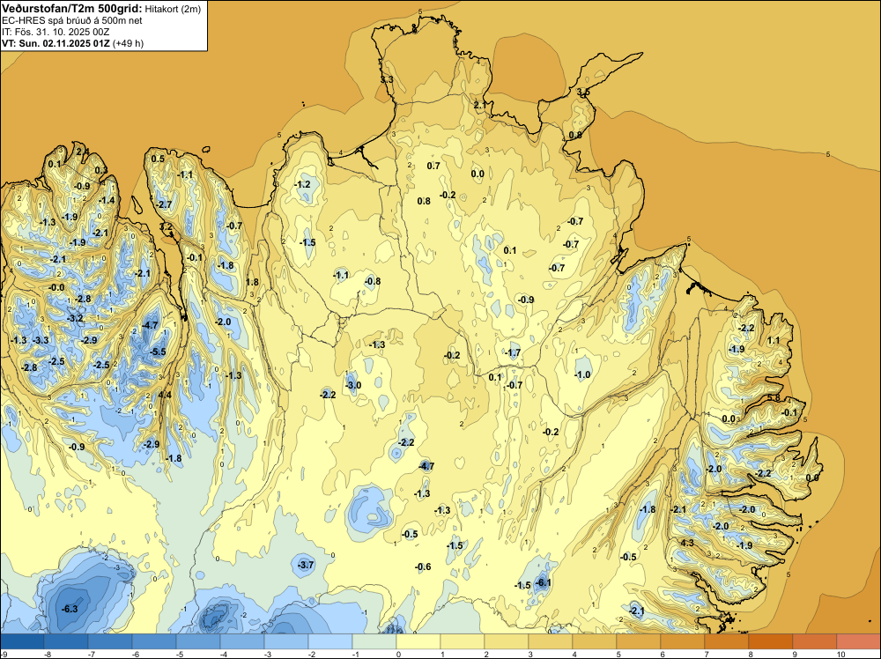
Task: Click the '3.2' temperature value
Action: tap(167, 226)
